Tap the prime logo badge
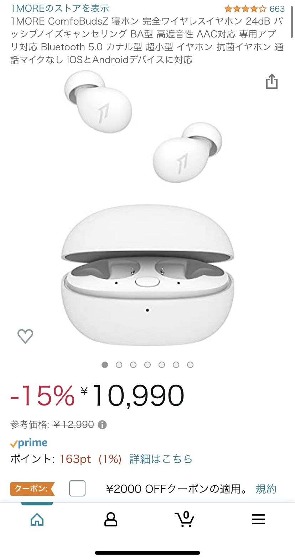 29,443
